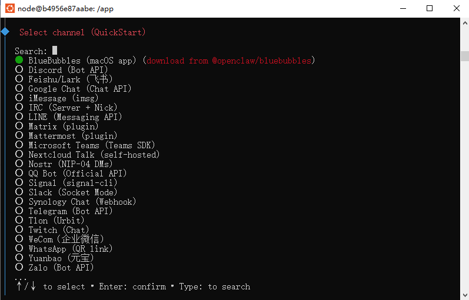Click the 'Enter: confirm' hint text
469x300 pixels.
[132, 286]
